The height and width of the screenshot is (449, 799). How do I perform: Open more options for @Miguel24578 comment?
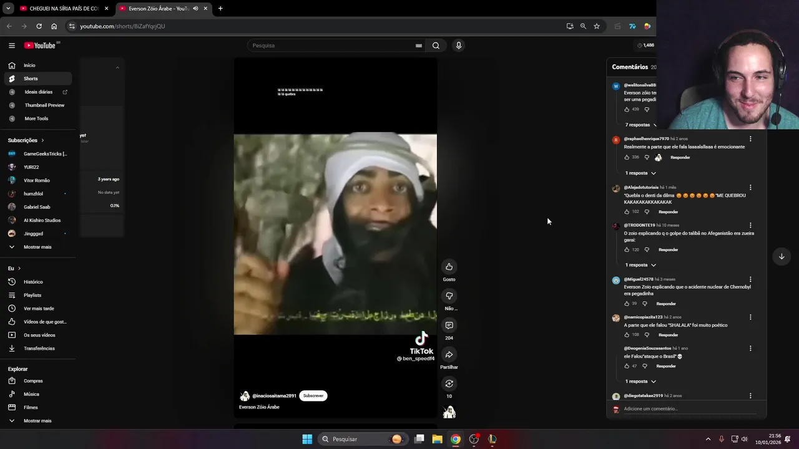click(x=750, y=279)
